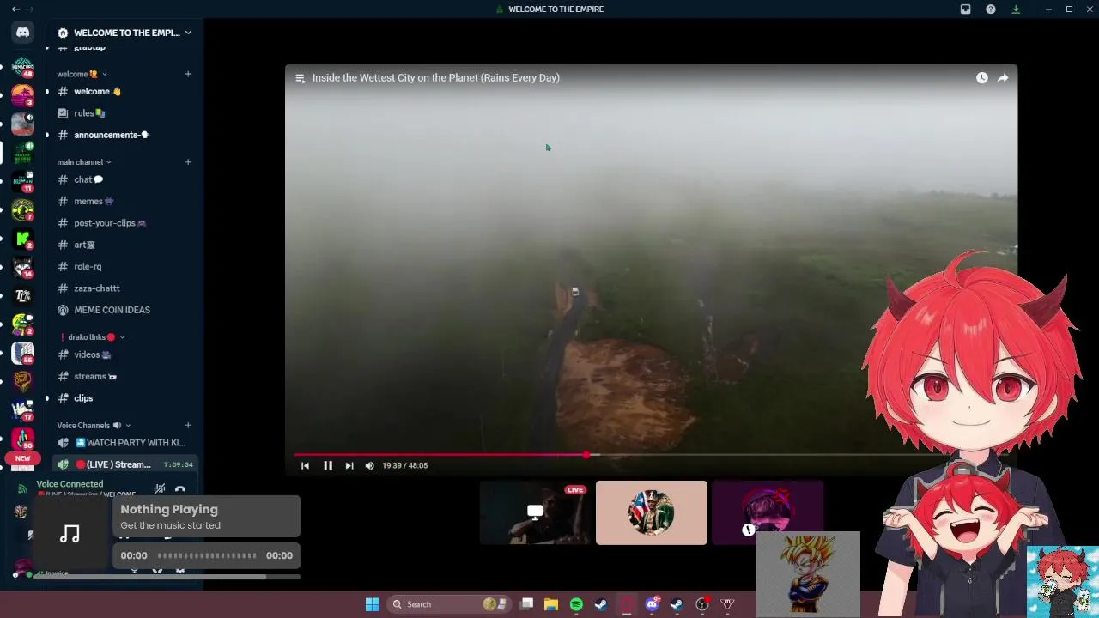Mute the video player volume icon
1099x618 pixels.
coord(369,465)
